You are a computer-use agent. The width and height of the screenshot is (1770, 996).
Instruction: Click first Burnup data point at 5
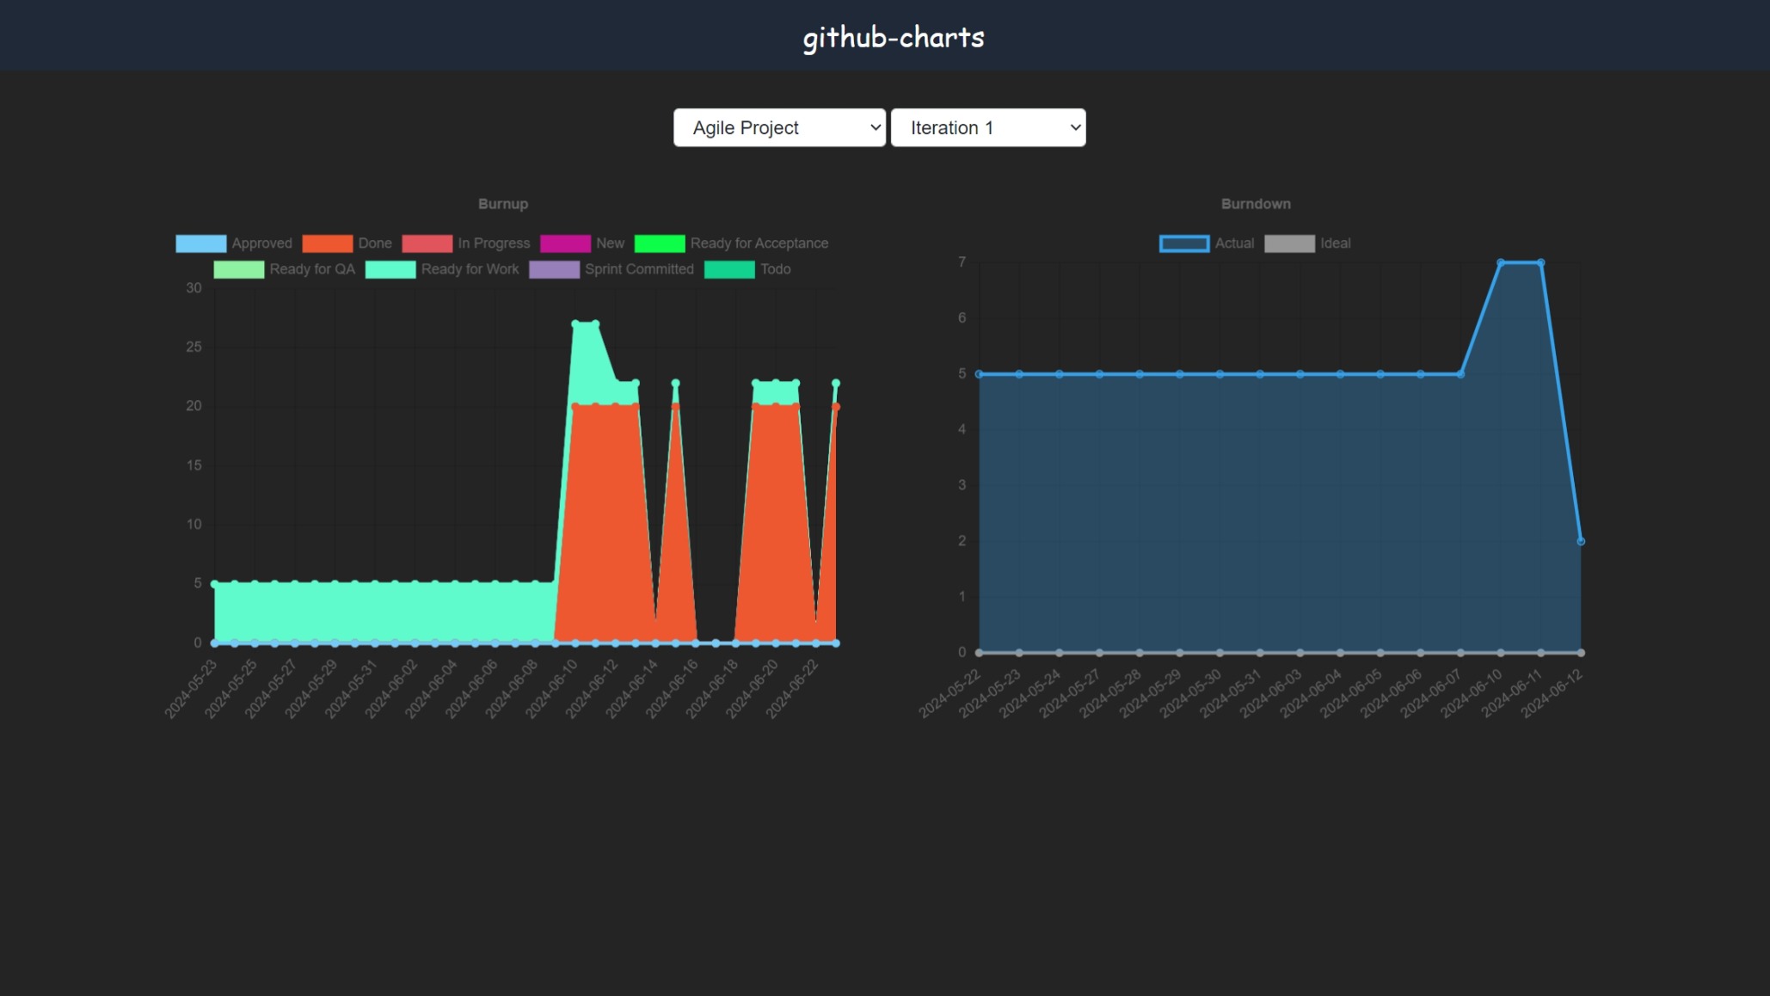215,584
